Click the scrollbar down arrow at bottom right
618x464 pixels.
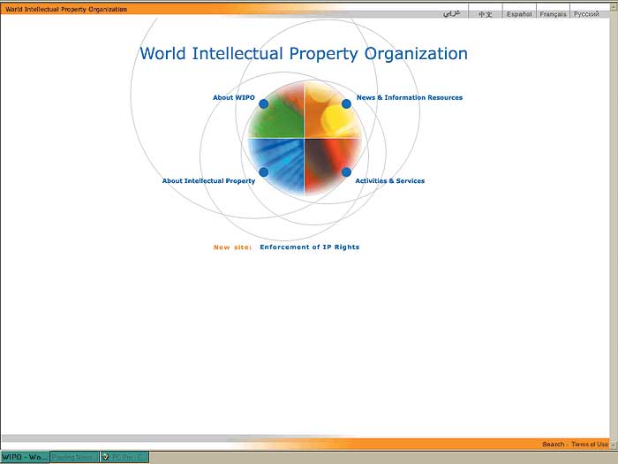click(614, 445)
